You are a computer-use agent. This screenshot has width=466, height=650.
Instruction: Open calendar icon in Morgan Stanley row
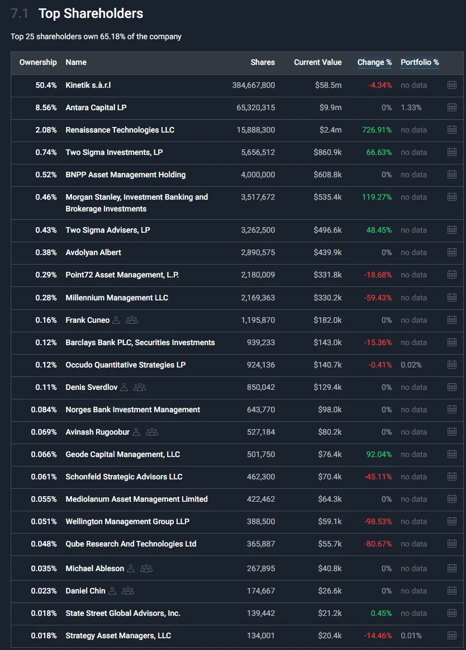(x=452, y=197)
